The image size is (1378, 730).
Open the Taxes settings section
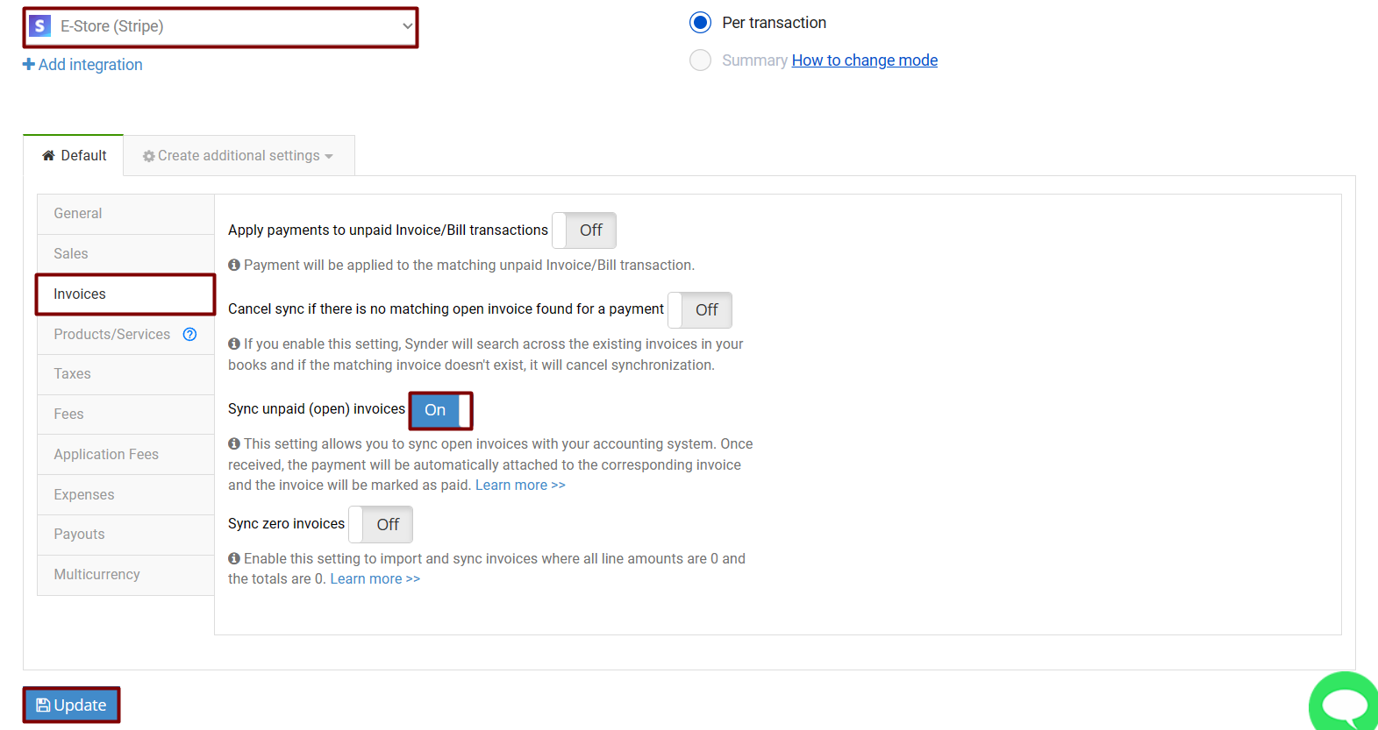click(x=125, y=374)
